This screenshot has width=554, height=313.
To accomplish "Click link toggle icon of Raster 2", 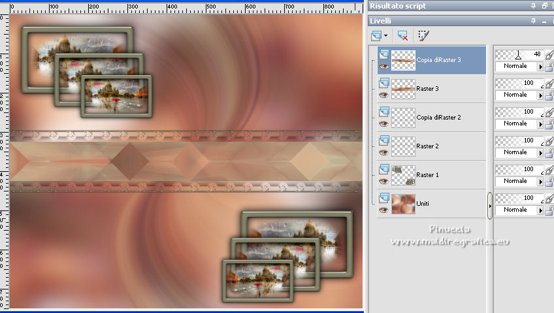I will (549, 141).
